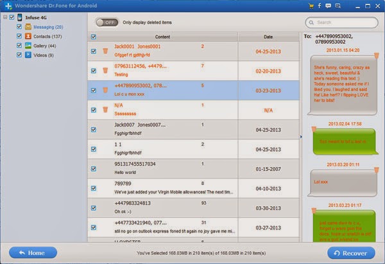
Task: Toggle select-all checkbox in Content header
Action: (94, 37)
